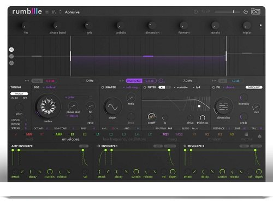This screenshot has width=273, height=203.
Task: Open the OSC timbral type dropdown
Action: point(49,87)
